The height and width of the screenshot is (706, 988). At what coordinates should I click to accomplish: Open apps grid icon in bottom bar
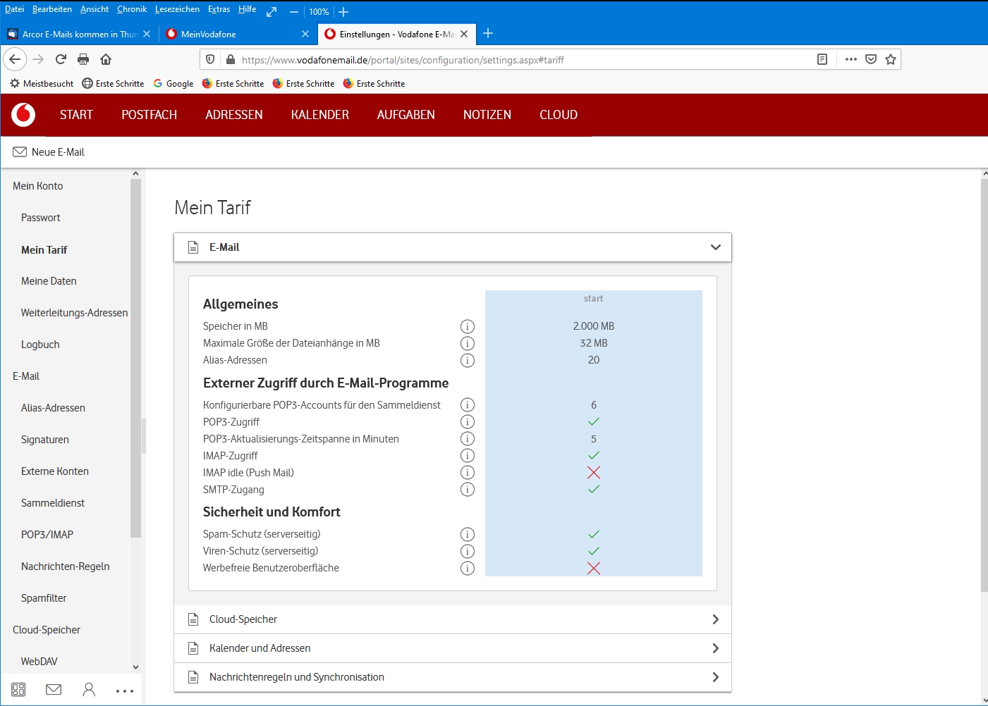coord(18,690)
